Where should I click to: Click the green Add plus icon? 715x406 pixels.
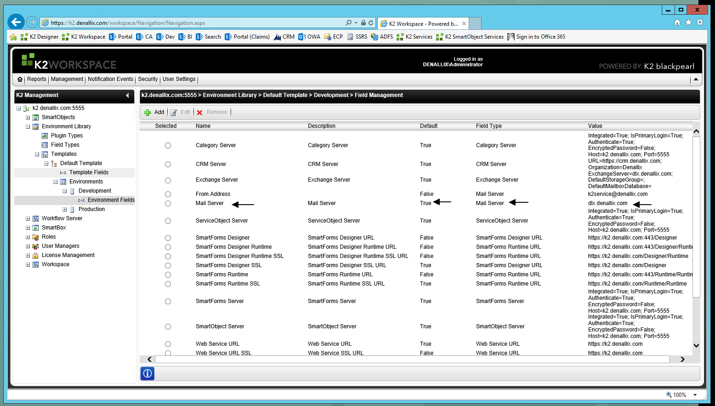click(x=148, y=112)
